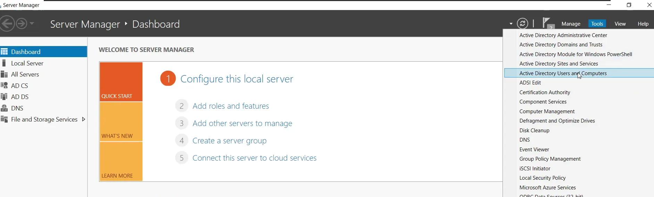
Task: Expand File and Storage Services chevron
Action: pyautogui.click(x=83, y=119)
